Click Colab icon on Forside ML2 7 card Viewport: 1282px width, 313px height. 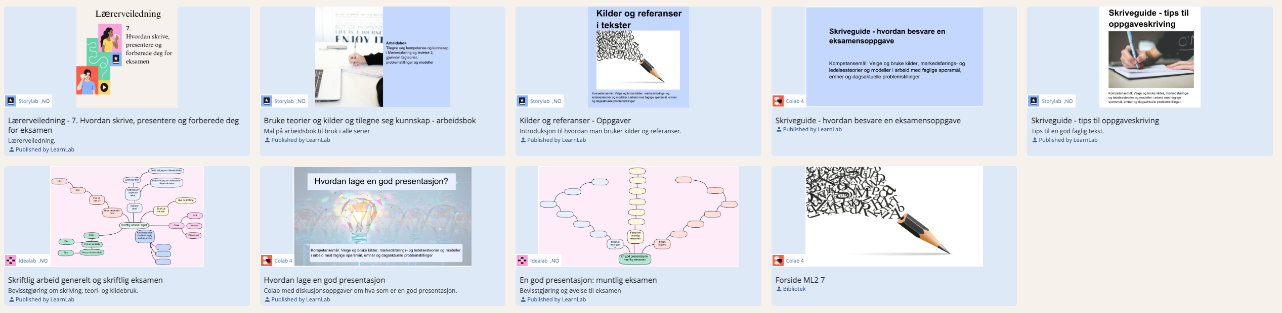[778, 260]
